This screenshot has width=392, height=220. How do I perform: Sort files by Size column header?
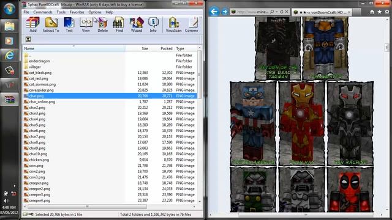[137, 48]
